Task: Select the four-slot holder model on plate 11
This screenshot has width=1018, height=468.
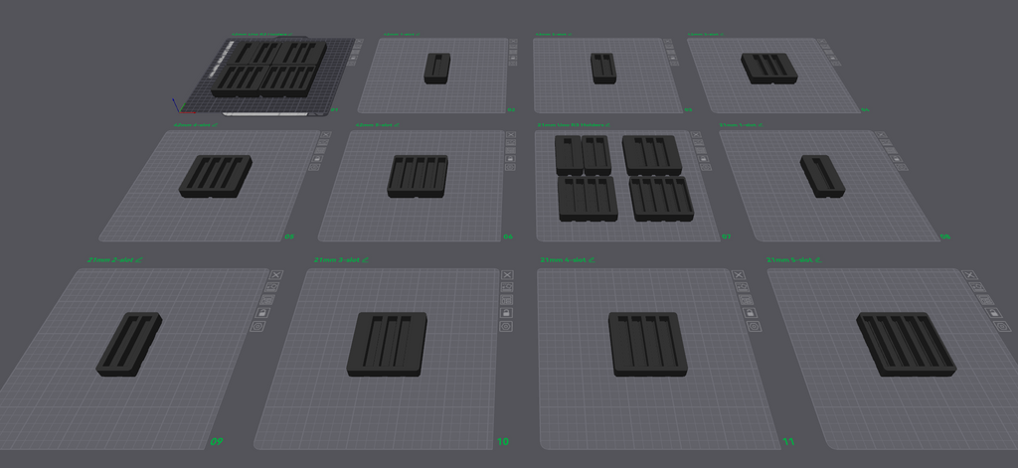Action: click(x=648, y=344)
